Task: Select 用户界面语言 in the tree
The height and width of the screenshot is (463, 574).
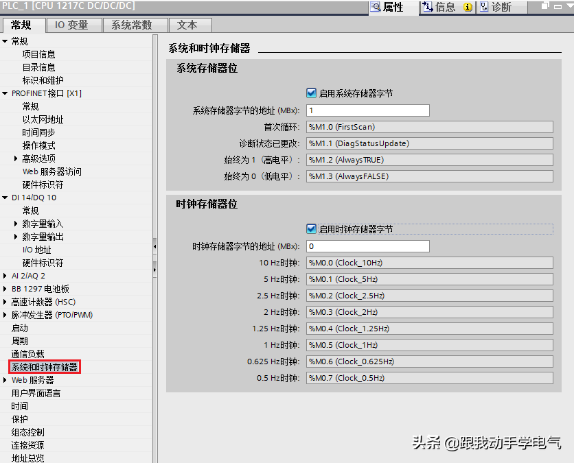Action: click(x=36, y=393)
